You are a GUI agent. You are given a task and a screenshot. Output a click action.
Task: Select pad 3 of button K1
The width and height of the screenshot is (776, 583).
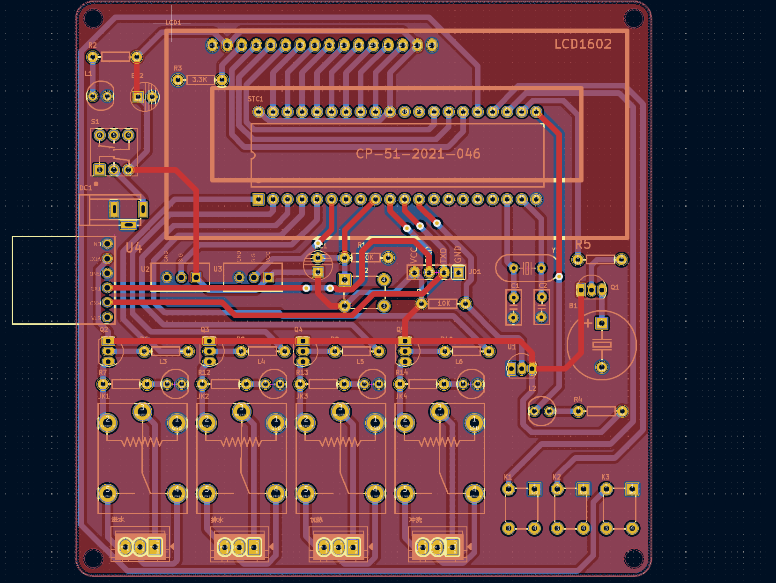click(x=509, y=529)
